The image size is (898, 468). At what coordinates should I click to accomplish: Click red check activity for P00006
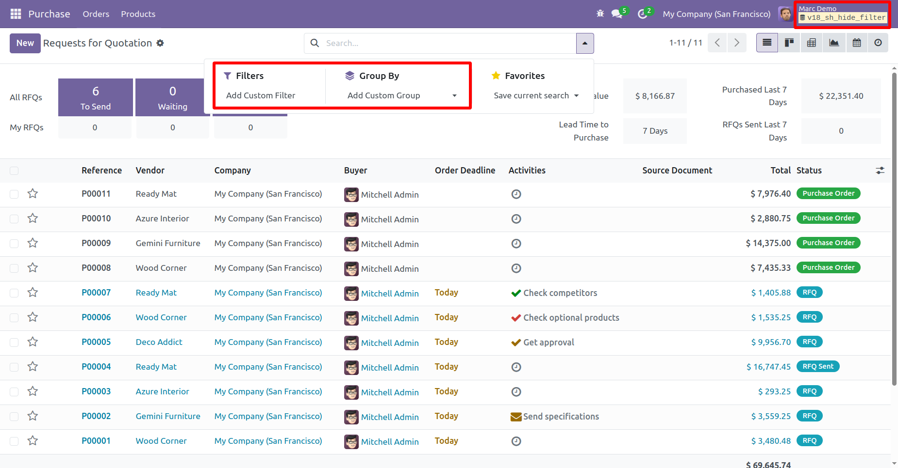point(516,318)
